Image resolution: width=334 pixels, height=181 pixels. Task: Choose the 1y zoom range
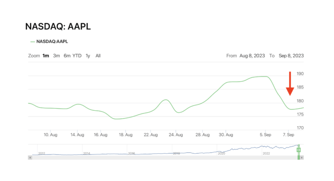88,56
